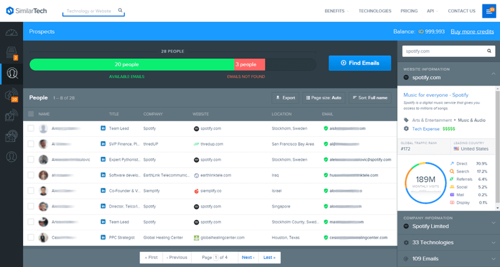500x267 pixels.
Task: Open LinkedIn icon for PPC Strategist row
Action: coord(103,238)
